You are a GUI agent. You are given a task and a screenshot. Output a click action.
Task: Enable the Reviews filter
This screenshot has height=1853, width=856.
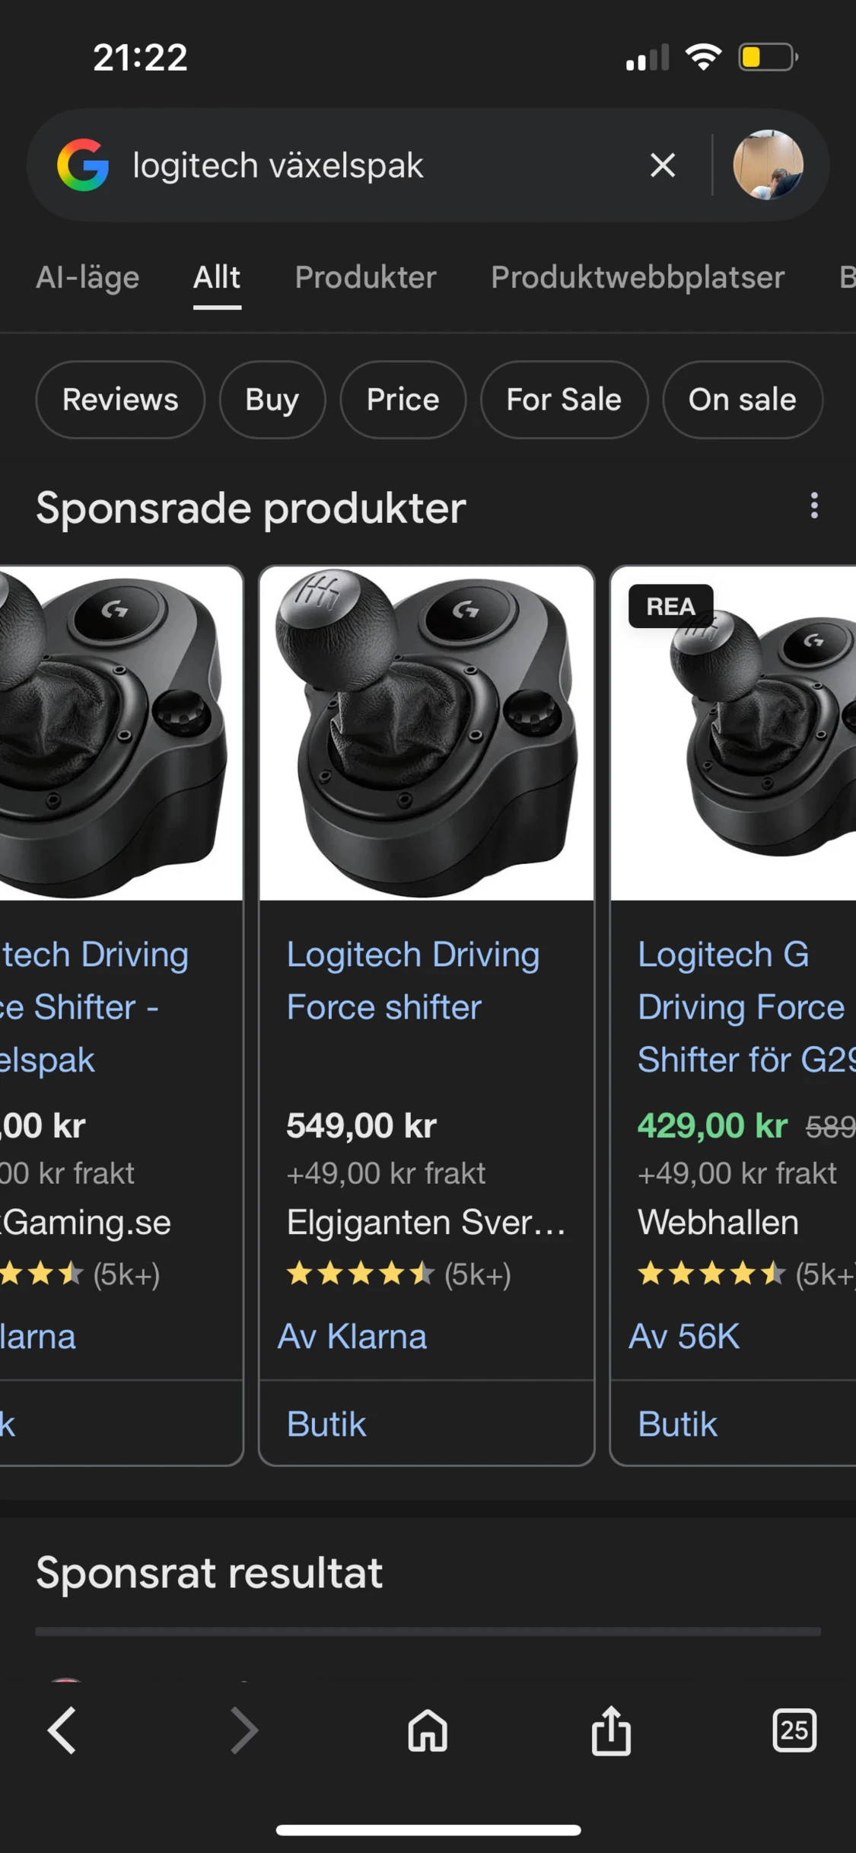[x=119, y=400]
